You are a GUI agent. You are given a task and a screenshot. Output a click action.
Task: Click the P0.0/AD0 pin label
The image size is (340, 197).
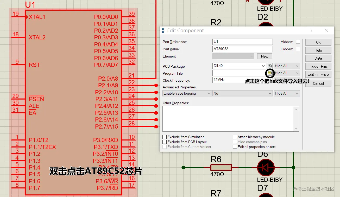coord(106,17)
